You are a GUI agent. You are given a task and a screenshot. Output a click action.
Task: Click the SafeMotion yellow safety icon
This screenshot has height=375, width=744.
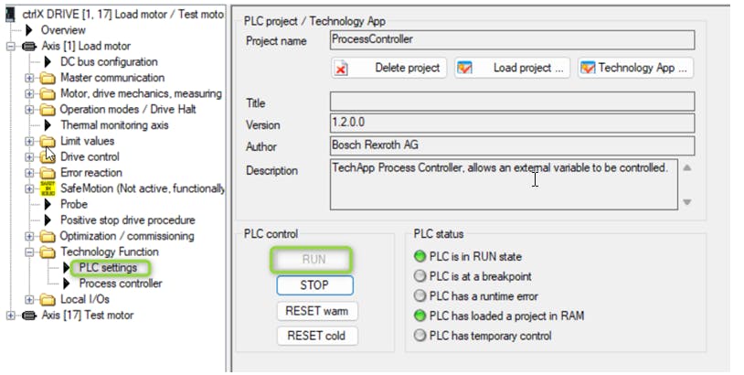click(x=48, y=188)
